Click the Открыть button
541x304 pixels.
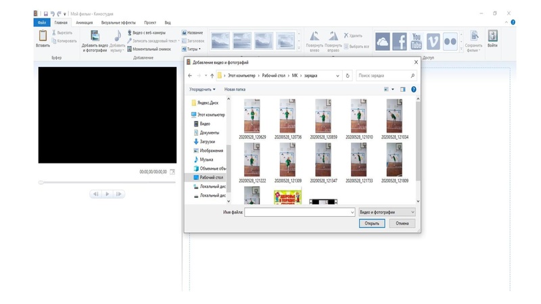pos(371,223)
